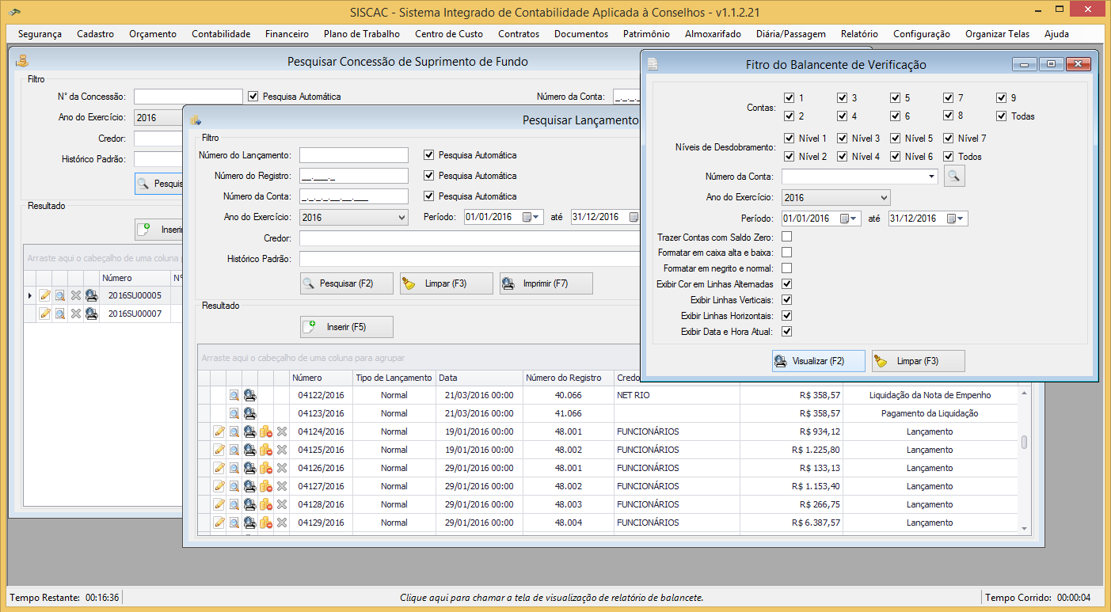Viewport: 1111px width, 612px height.
Task: Toggle Pesquisa Automática for Número do Registro
Action: pos(429,176)
